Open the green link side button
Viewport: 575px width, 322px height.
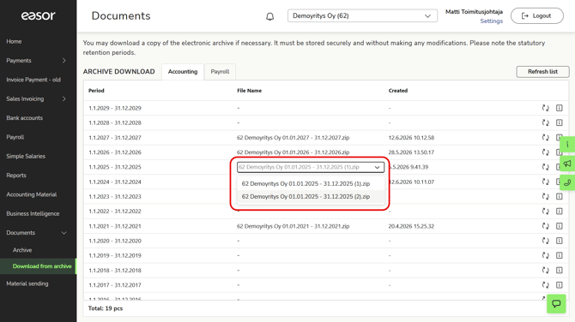(x=567, y=182)
